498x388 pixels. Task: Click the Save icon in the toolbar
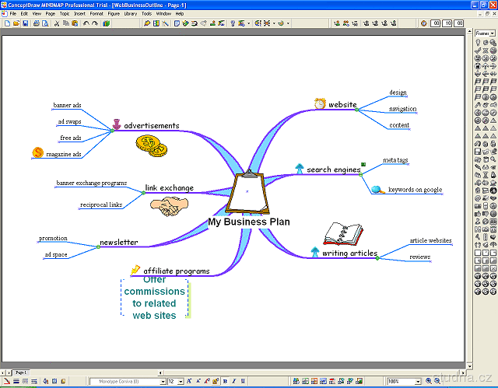coord(25,23)
